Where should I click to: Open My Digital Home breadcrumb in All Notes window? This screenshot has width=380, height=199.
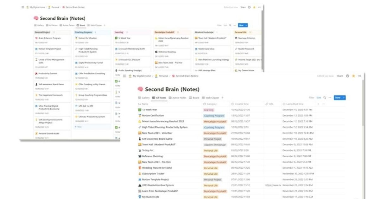click(140, 76)
